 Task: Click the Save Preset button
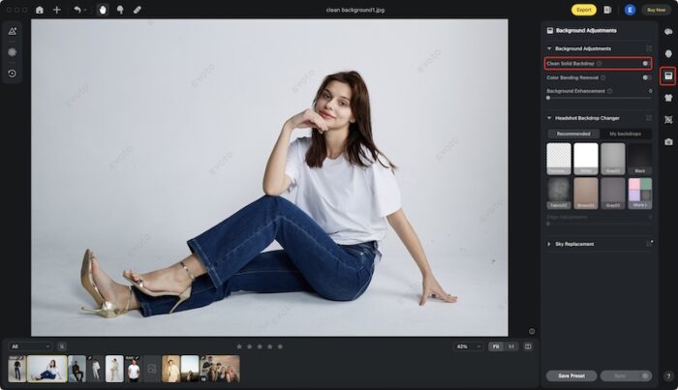[x=571, y=375]
